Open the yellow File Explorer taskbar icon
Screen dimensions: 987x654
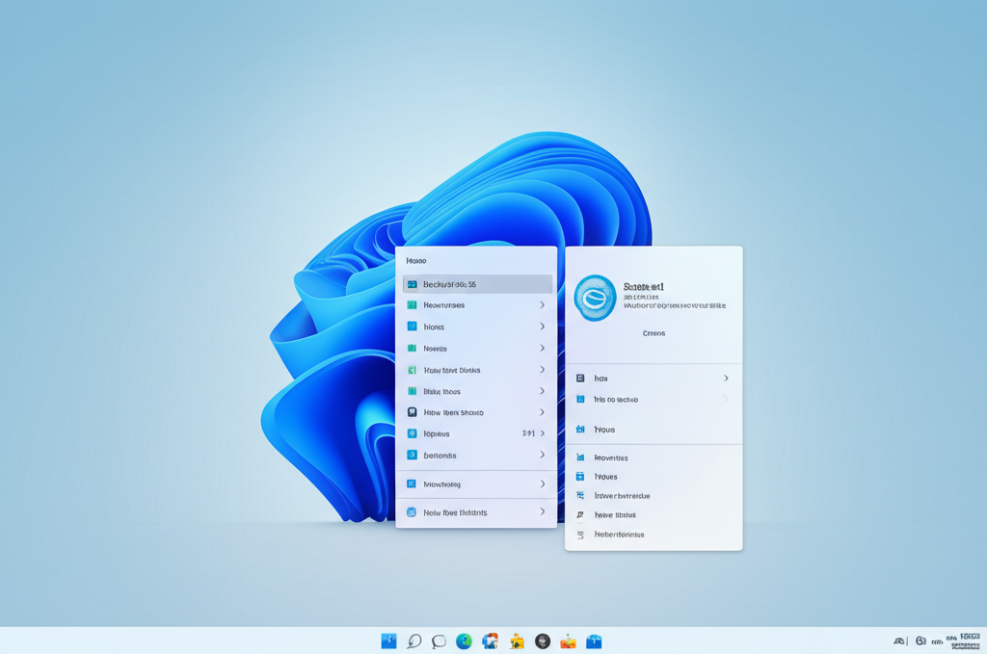pos(517,641)
